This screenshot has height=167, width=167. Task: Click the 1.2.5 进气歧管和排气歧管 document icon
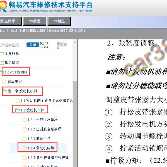point(25,158)
